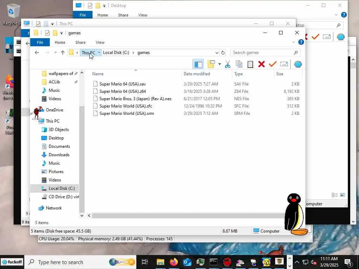Open recent locations dropdown next to Forward arrow
The width and height of the screenshot is (359, 269).
[x=55, y=53]
